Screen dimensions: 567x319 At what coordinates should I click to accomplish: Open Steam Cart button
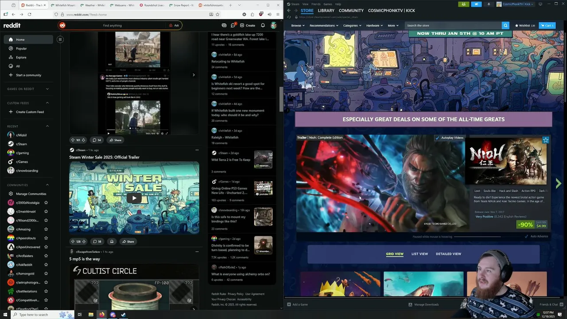(x=548, y=26)
